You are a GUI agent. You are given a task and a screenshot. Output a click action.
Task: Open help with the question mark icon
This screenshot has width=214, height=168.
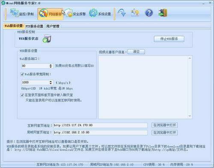(149, 13)
